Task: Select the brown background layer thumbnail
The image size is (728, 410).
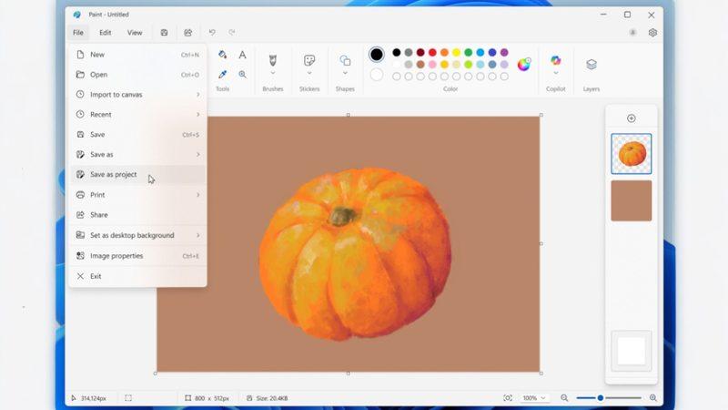Action: click(631, 200)
